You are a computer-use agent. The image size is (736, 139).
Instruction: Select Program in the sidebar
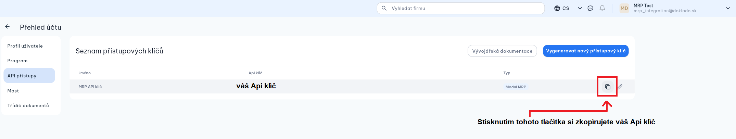tap(17, 61)
